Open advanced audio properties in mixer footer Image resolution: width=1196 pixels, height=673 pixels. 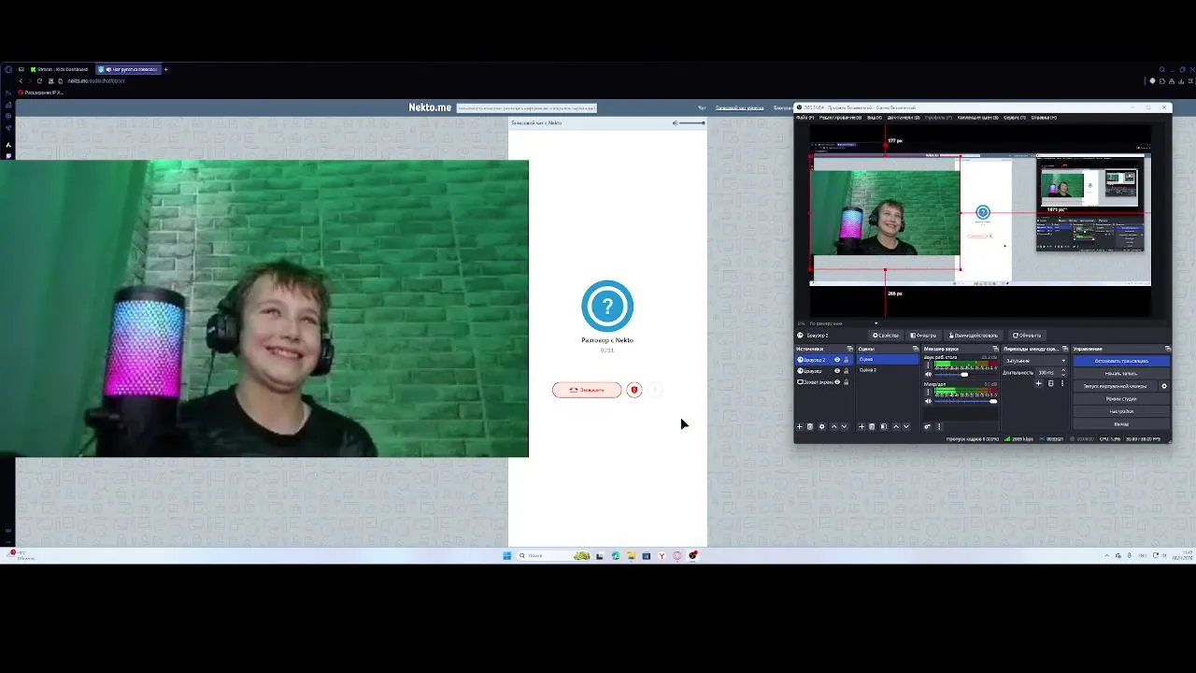(928, 426)
